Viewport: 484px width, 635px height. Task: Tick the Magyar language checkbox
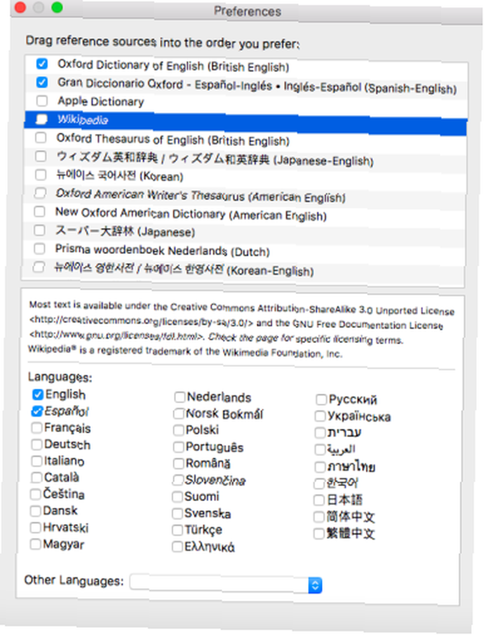pyautogui.click(x=36, y=544)
